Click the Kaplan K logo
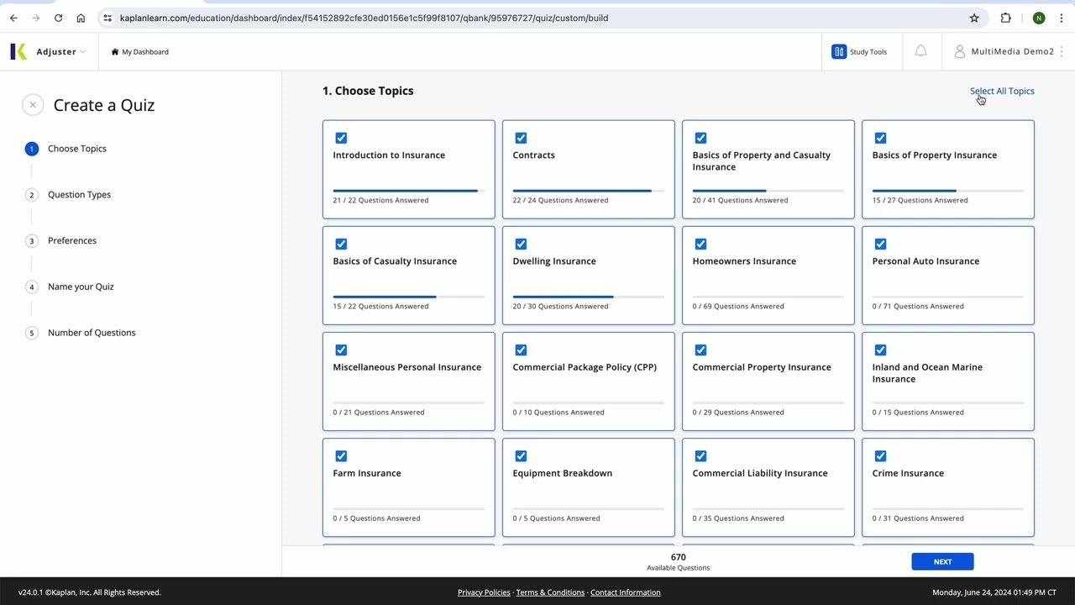This screenshot has width=1075, height=605. (18, 51)
